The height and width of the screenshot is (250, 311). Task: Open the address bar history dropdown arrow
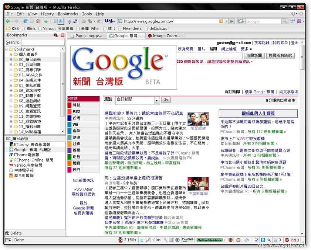[226, 21]
